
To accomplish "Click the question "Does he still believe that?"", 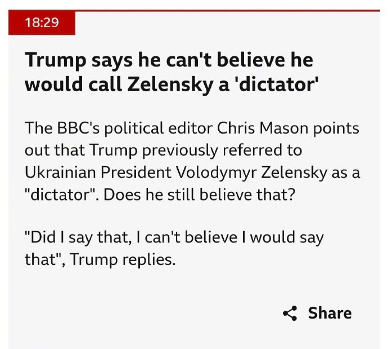I will [200, 194].
